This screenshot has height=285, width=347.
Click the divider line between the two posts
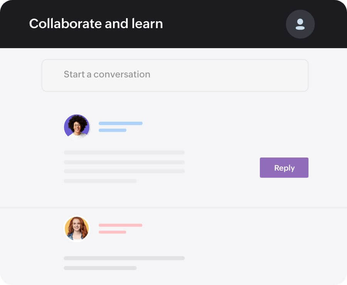pos(173,208)
